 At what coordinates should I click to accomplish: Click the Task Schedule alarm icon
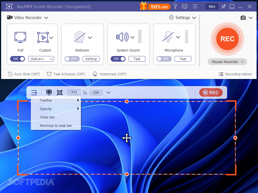tap(49, 74)
